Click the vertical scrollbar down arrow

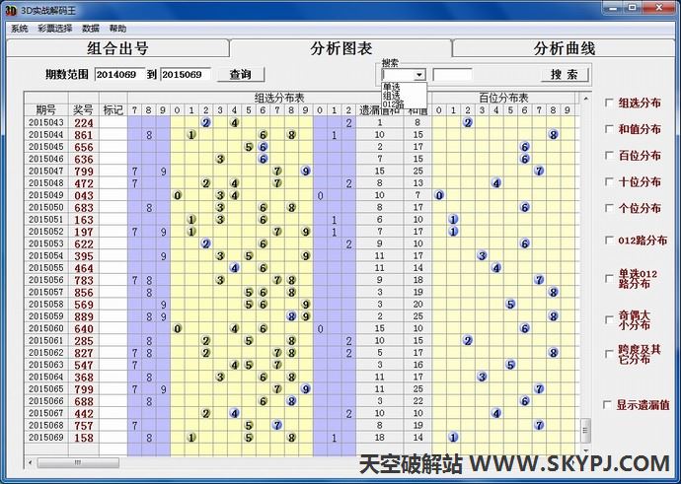tap(586, 449)
